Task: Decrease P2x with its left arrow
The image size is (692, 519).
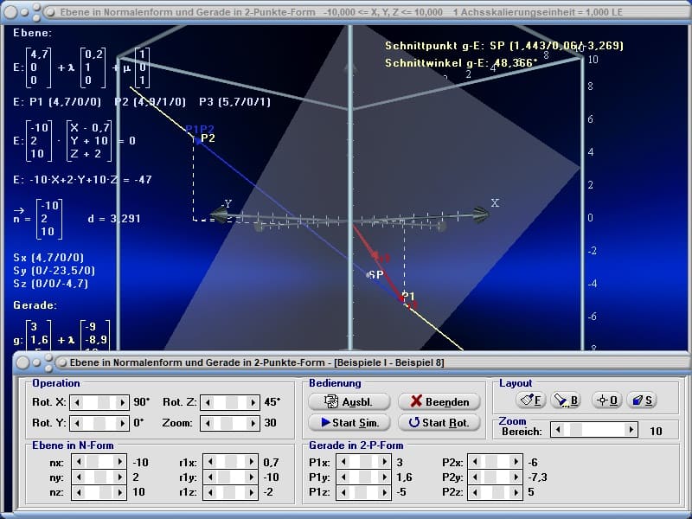Action: point(475,462)
